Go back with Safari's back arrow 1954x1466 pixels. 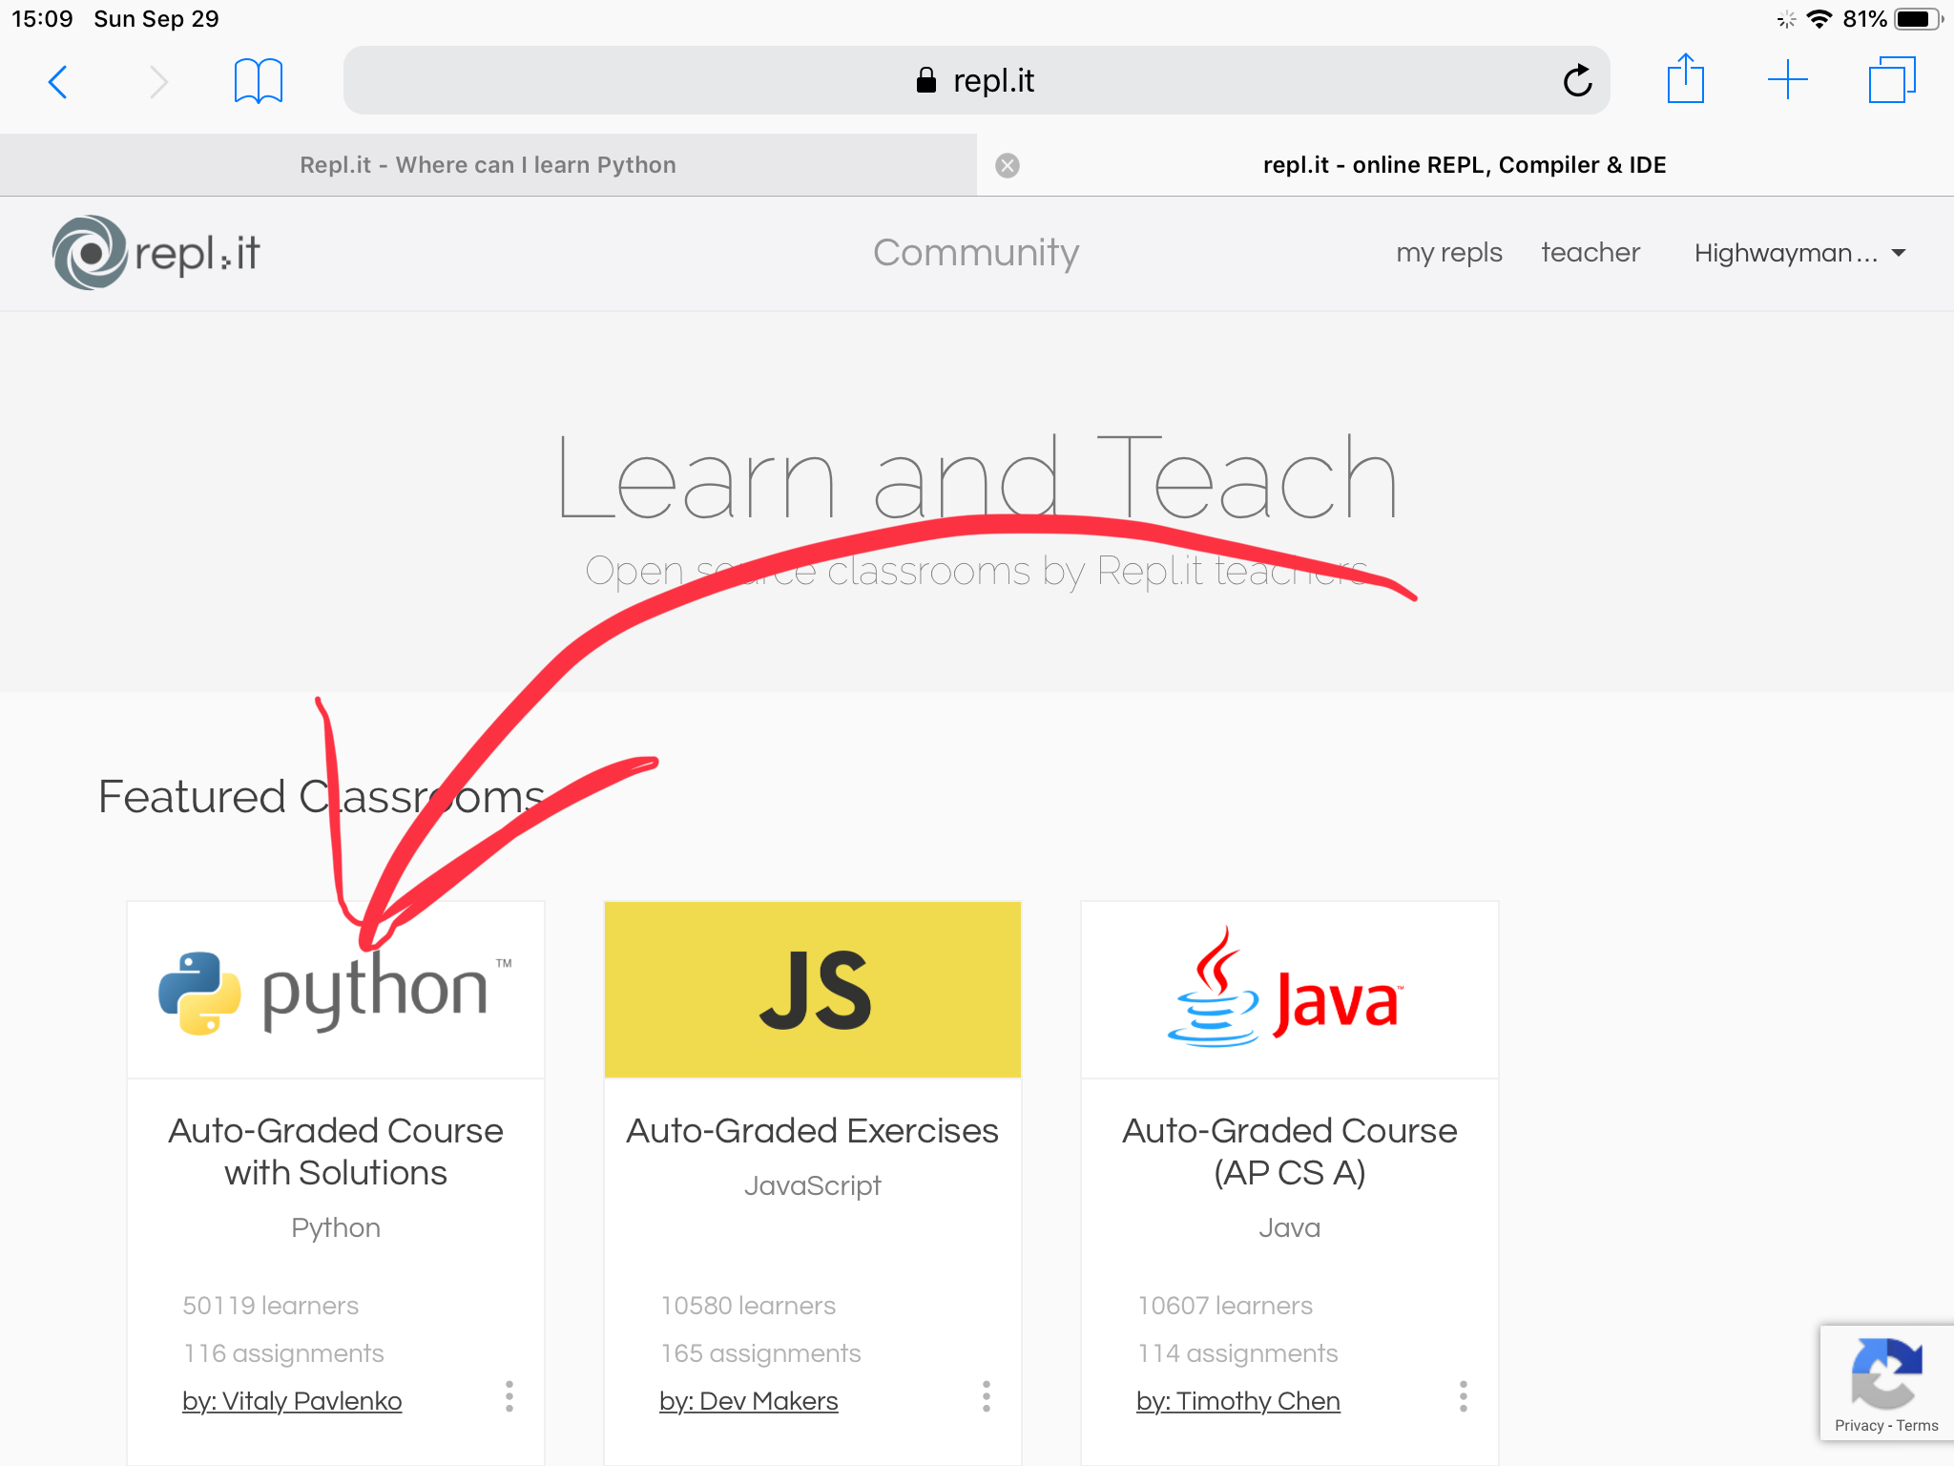[58, 82]
